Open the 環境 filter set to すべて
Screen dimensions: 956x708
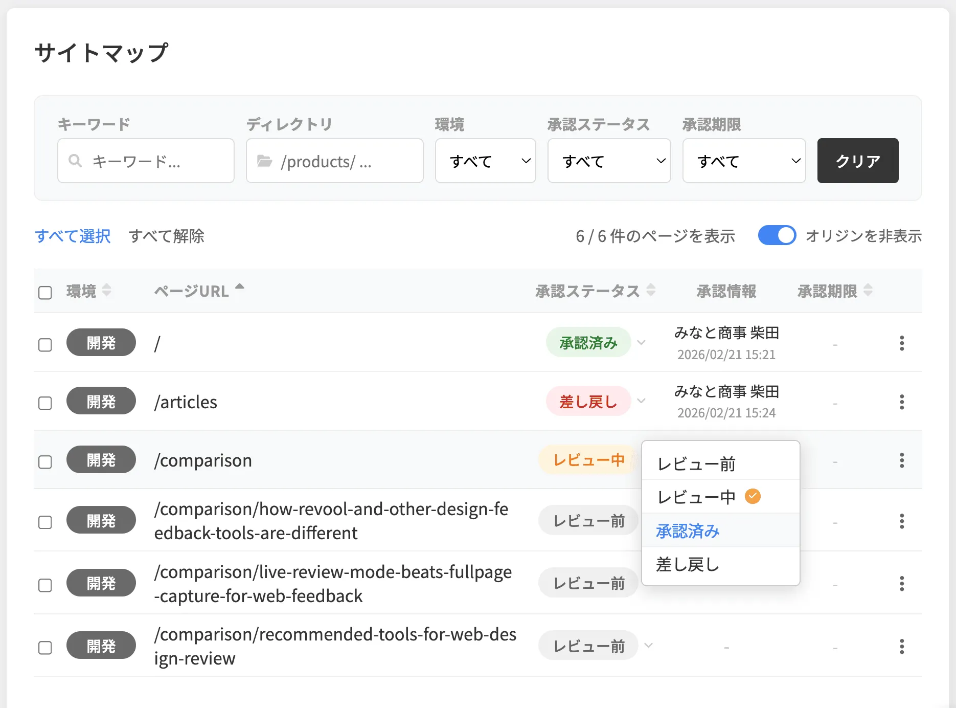click(x=485, y=161)
